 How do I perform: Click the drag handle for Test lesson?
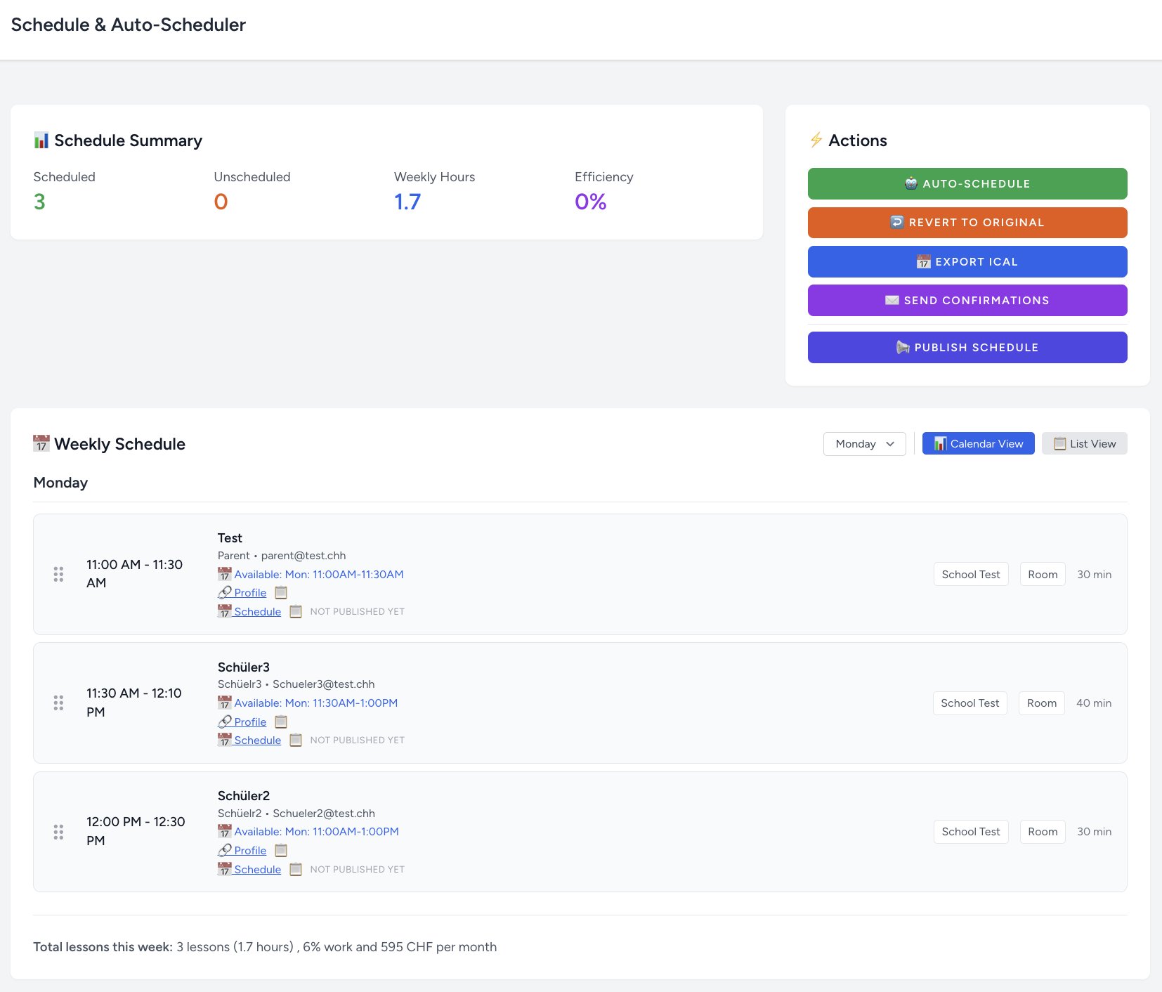59,574
